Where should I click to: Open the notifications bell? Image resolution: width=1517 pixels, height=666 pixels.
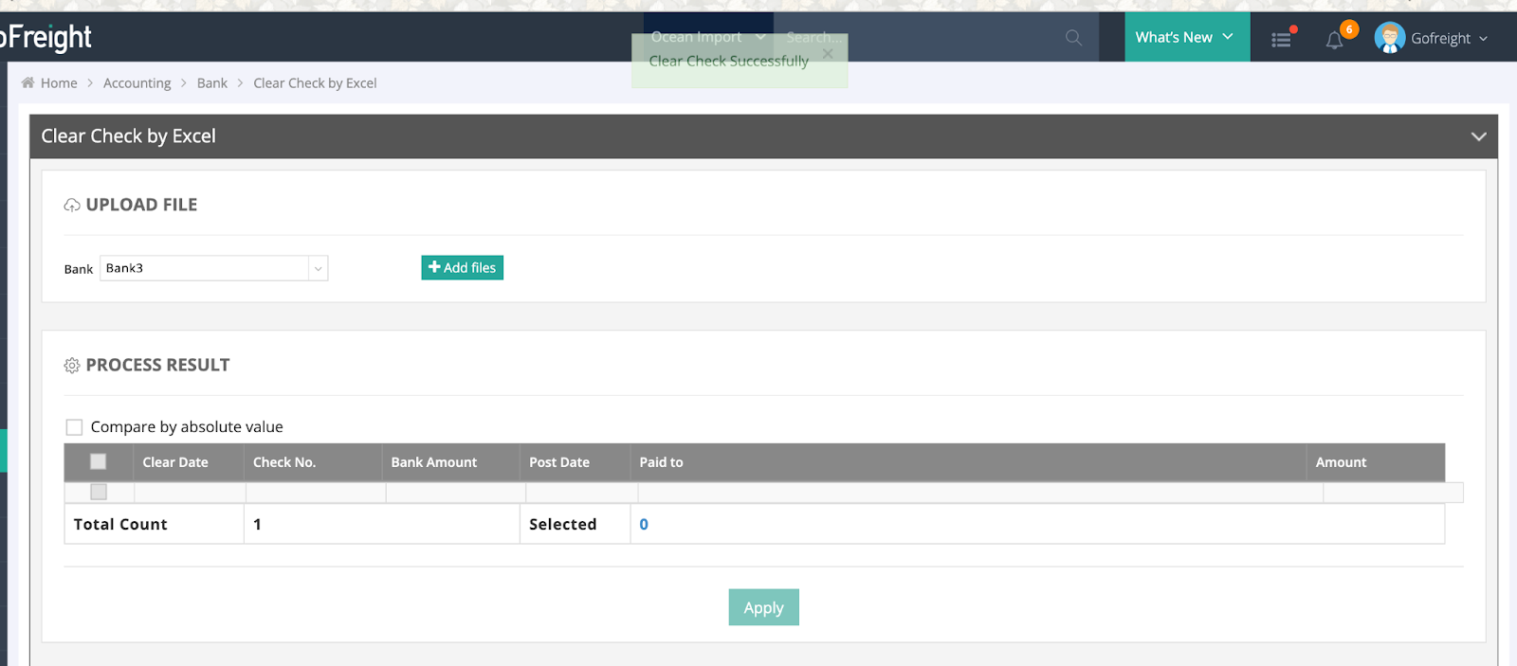1335,40
